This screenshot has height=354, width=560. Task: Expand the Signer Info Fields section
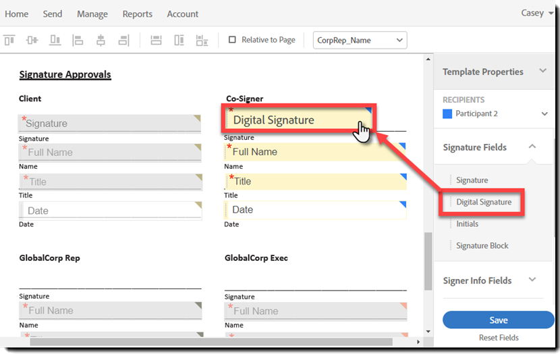(x=532, y=280)
